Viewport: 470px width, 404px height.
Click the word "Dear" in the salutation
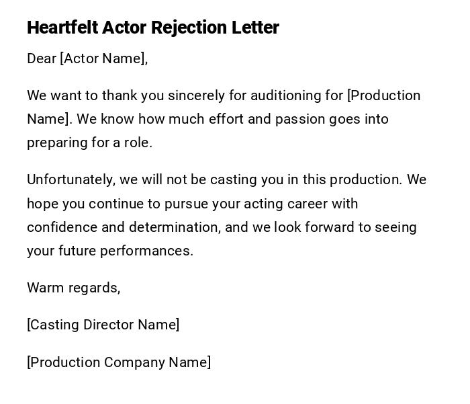tap(42, 58)
